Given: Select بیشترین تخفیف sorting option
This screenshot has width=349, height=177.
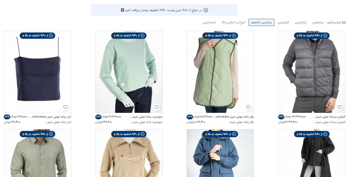Looking at the screenshot, I should tap(261, 22).
